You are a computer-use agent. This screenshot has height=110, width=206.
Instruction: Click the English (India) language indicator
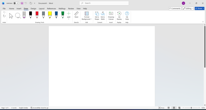[23, 108]
